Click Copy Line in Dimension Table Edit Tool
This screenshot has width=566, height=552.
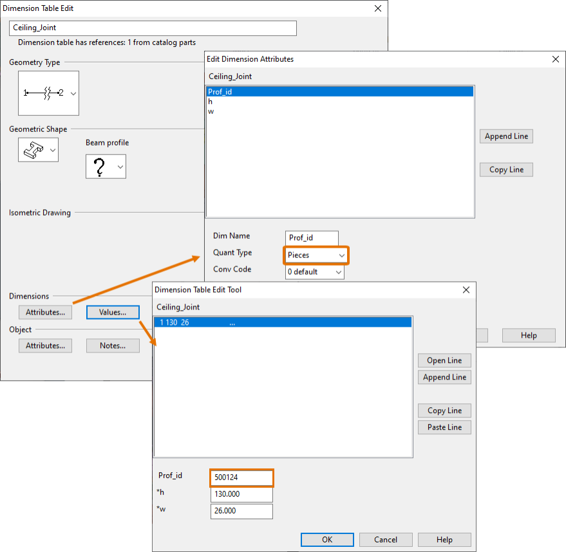(444, 410)
